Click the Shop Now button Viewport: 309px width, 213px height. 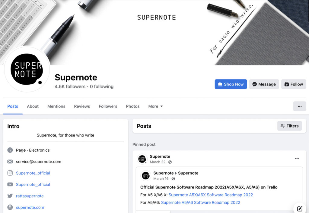pyautogui.click(x=231, y=84)
